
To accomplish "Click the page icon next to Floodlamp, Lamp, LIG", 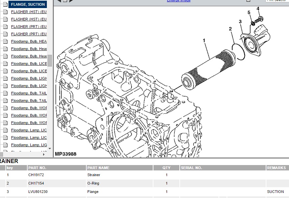I will 5,145.
